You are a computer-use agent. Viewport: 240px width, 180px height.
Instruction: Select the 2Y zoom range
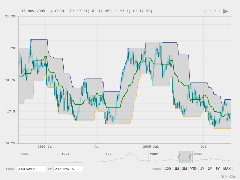click(210, 169)
